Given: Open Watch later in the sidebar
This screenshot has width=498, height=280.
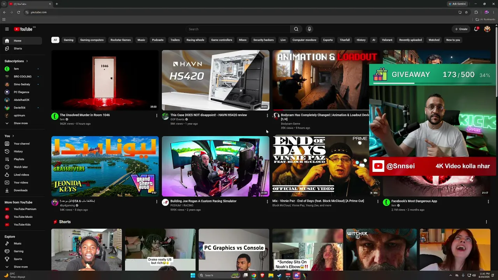Looking at the screenshot, I should click(22, 167).
